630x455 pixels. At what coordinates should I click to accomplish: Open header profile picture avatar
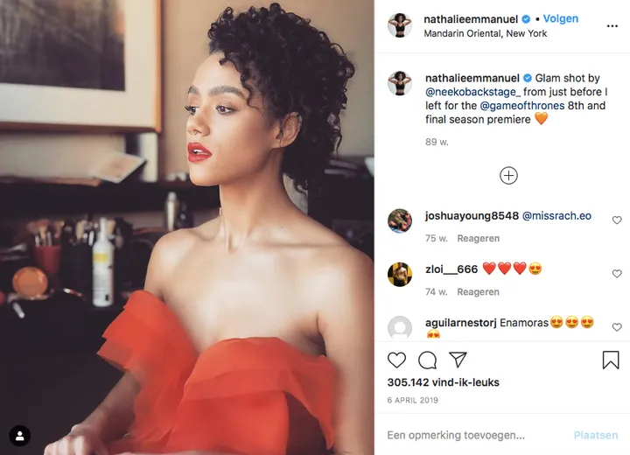tap(399, 24)
